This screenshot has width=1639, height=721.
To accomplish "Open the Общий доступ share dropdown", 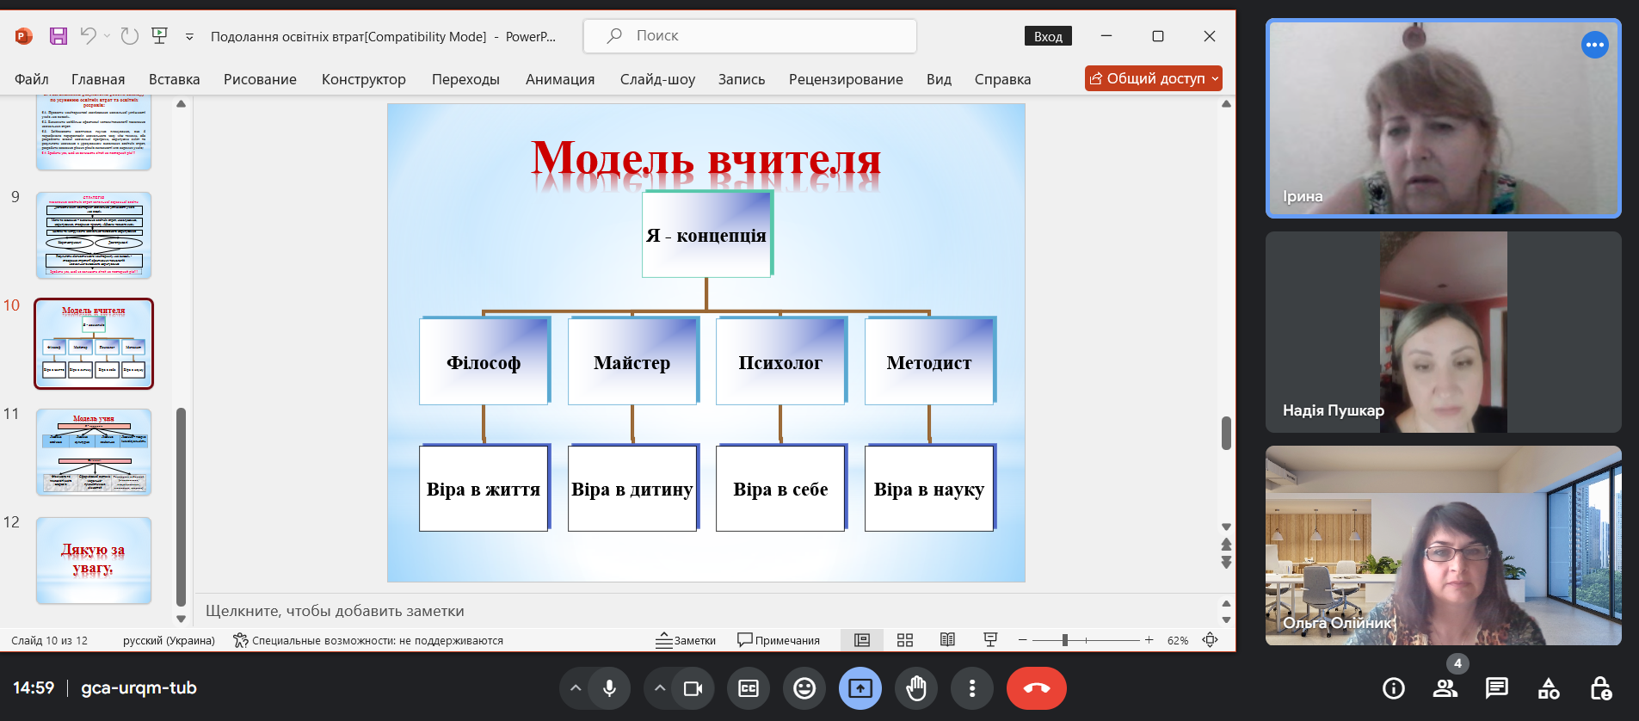I will pos(1153,78).
